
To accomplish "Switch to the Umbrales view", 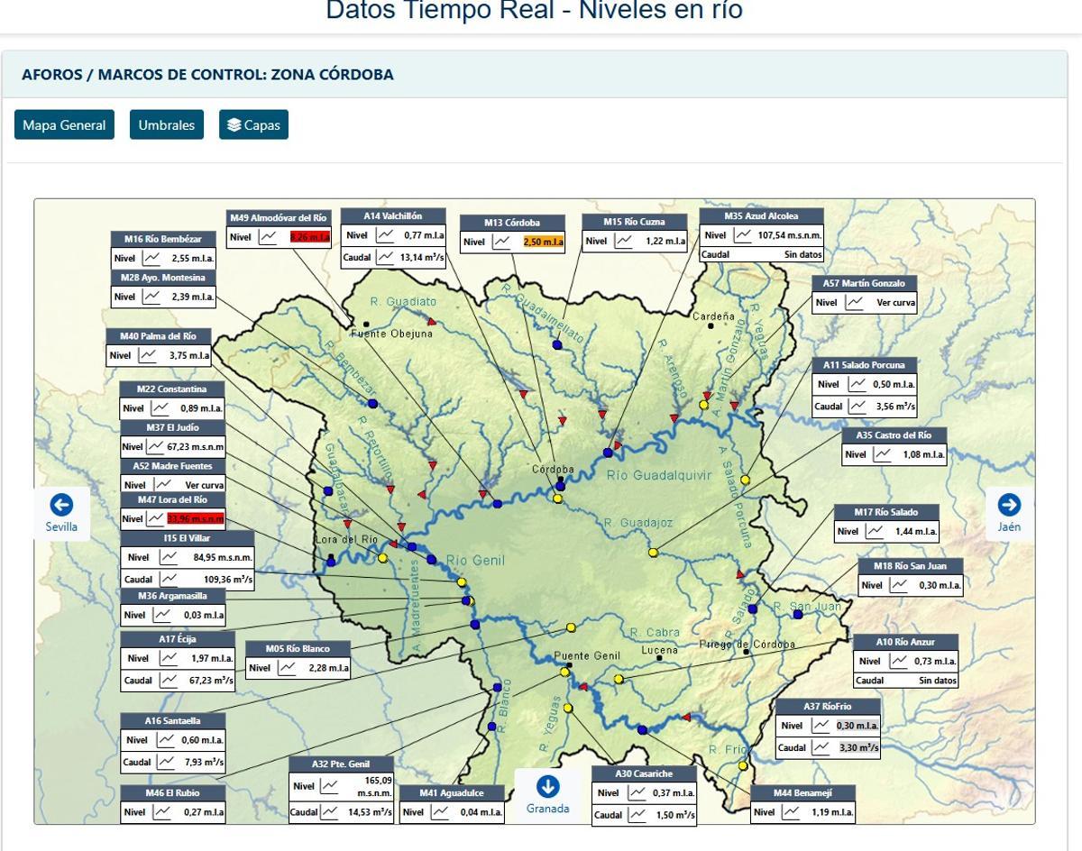I will tap(167, 125).
